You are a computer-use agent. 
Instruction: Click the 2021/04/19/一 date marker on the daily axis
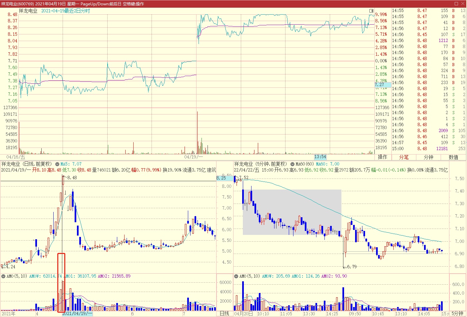[x=77, y=313]
